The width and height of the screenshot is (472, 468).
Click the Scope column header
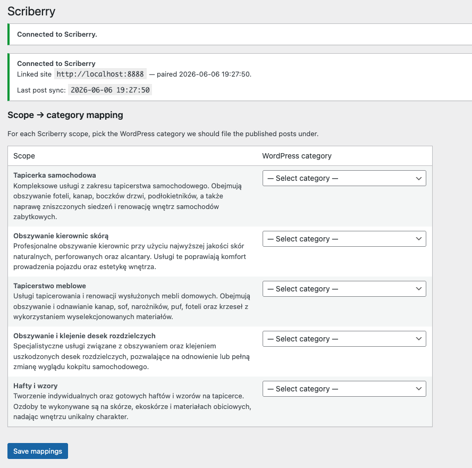click(x=24, y=156)
